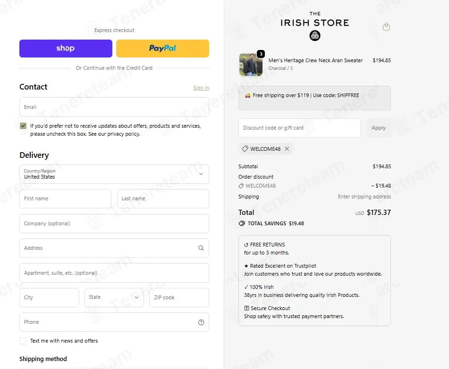
Task: Click the Total Savings tag icon
Action: click(242, 223)
